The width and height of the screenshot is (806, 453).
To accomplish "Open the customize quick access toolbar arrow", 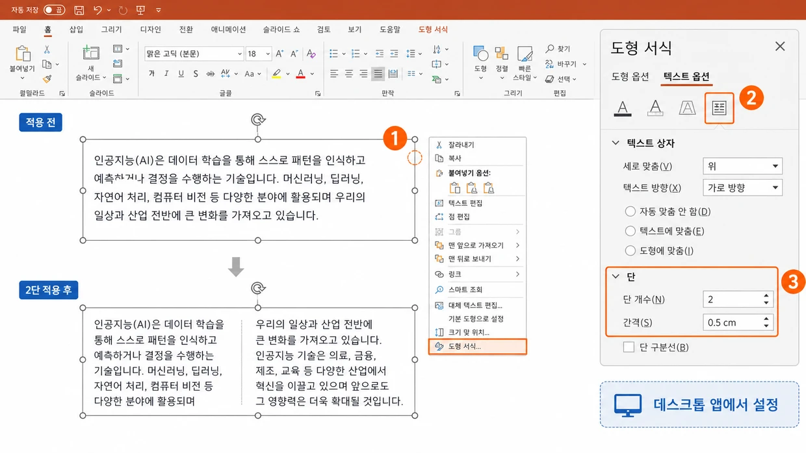I will pos(159,10).
